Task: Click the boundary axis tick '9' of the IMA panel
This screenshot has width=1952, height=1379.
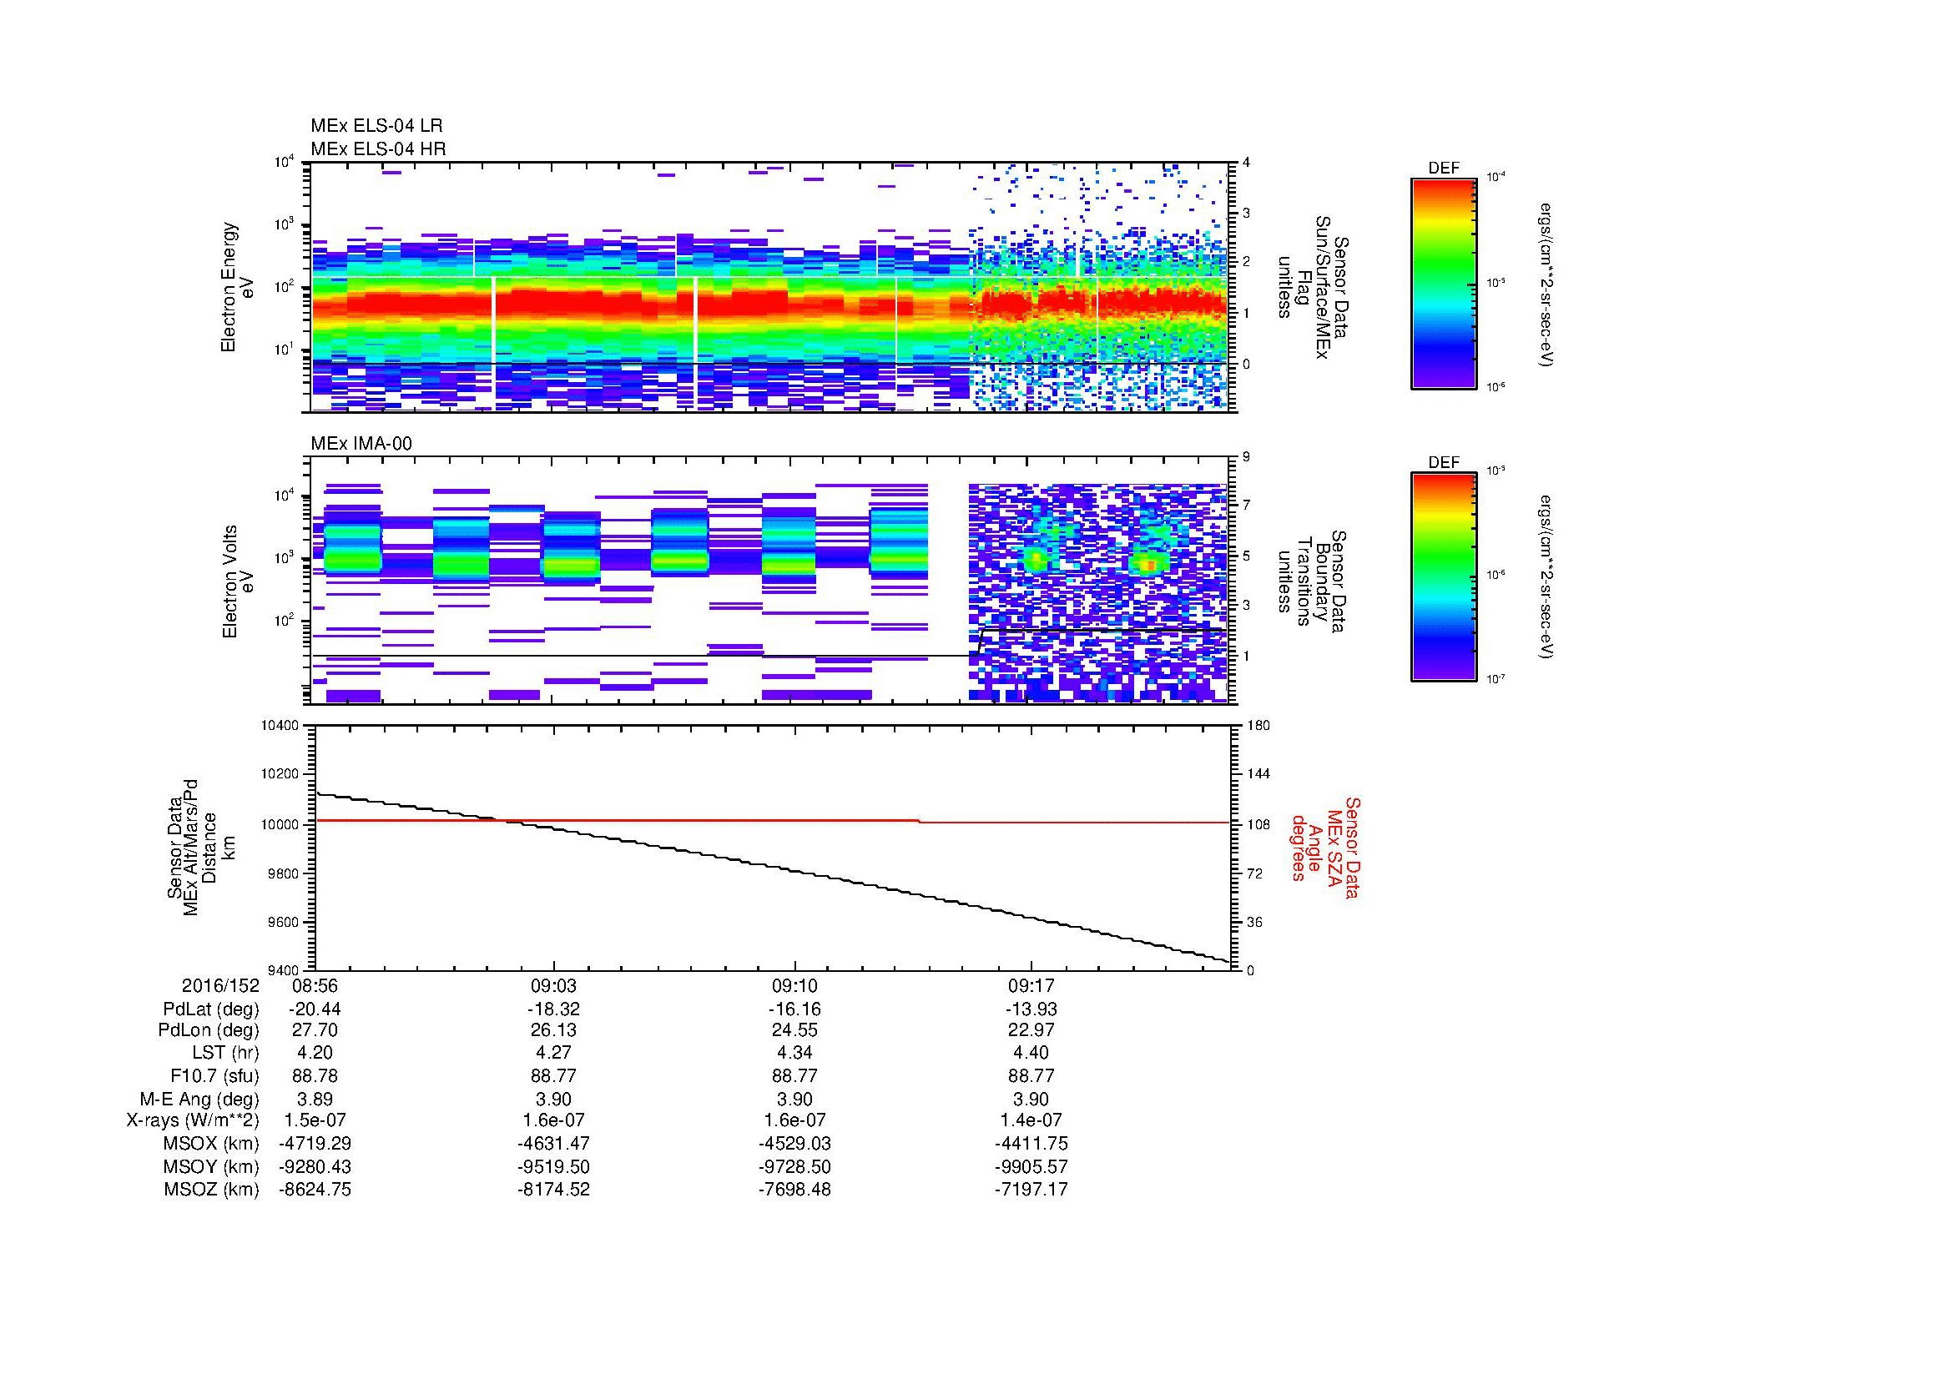Action: 1246,457
